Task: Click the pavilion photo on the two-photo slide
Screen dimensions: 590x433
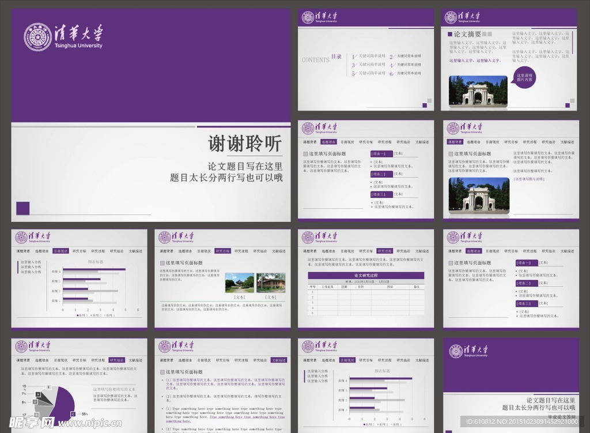Action: (239, 283)
